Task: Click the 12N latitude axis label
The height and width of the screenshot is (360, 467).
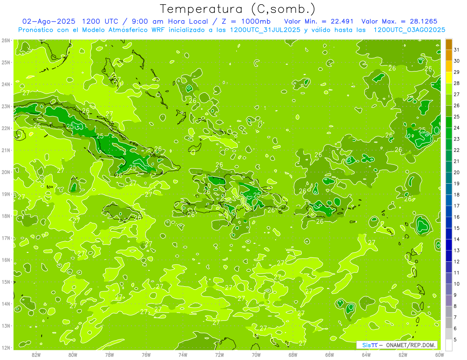Action: pos(5,348)
